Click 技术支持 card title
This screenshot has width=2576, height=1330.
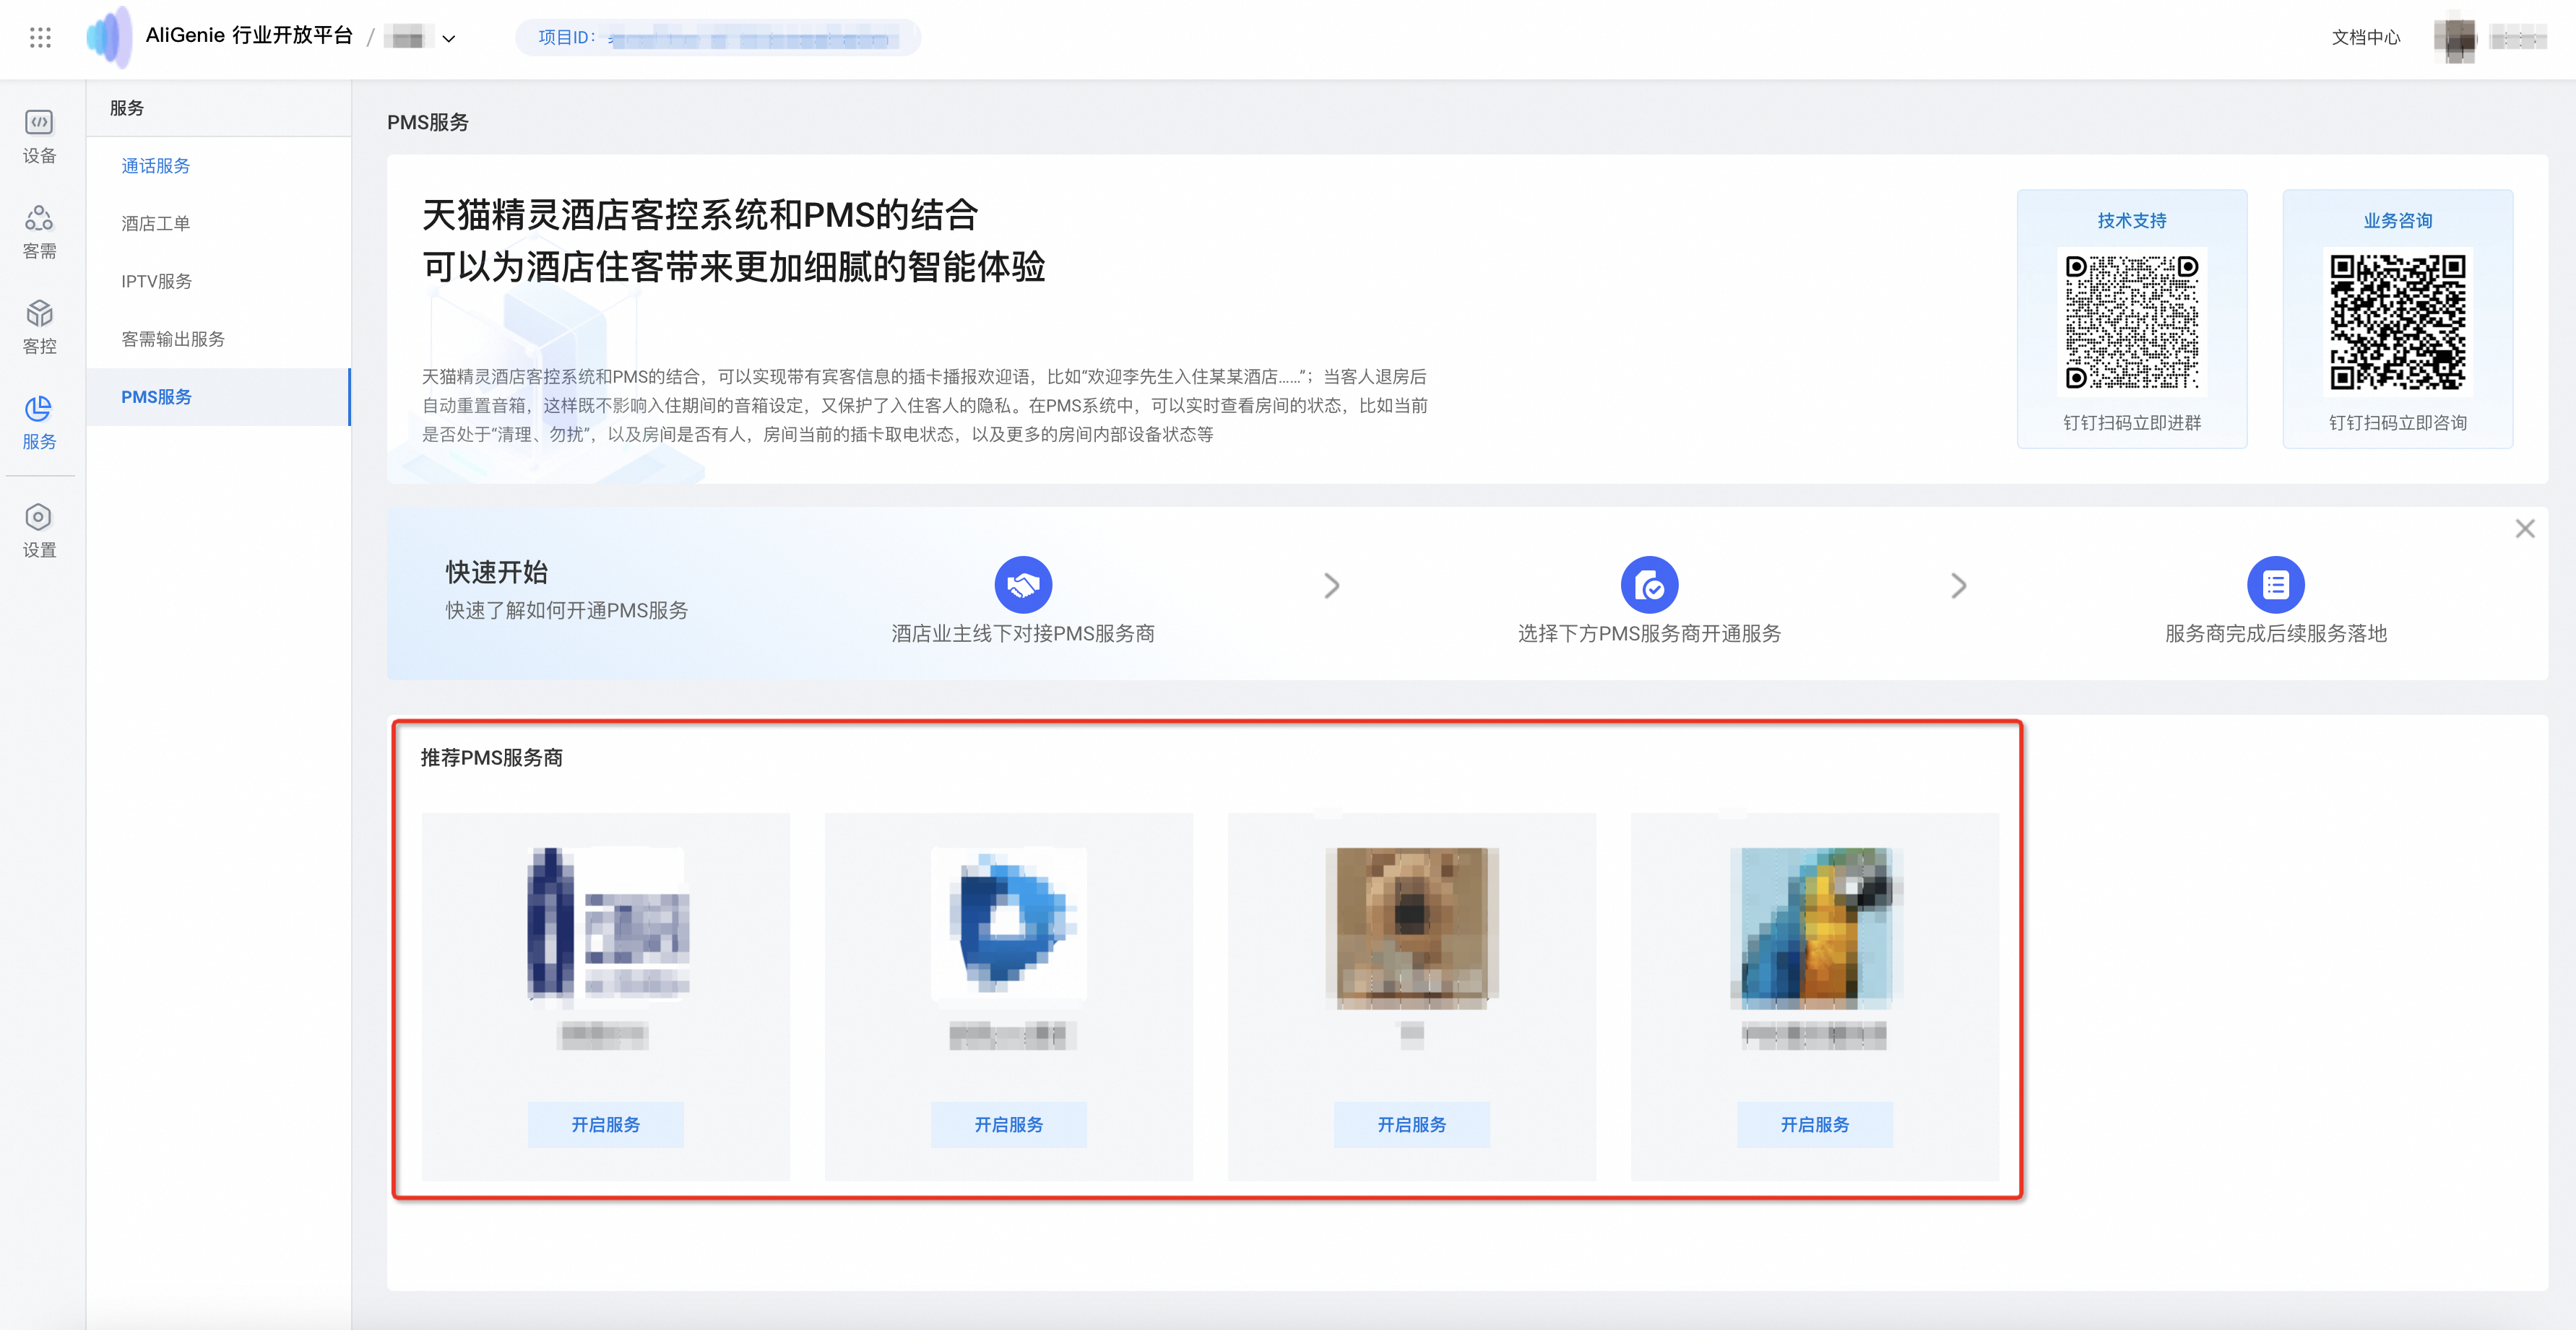pos(2132,221)
